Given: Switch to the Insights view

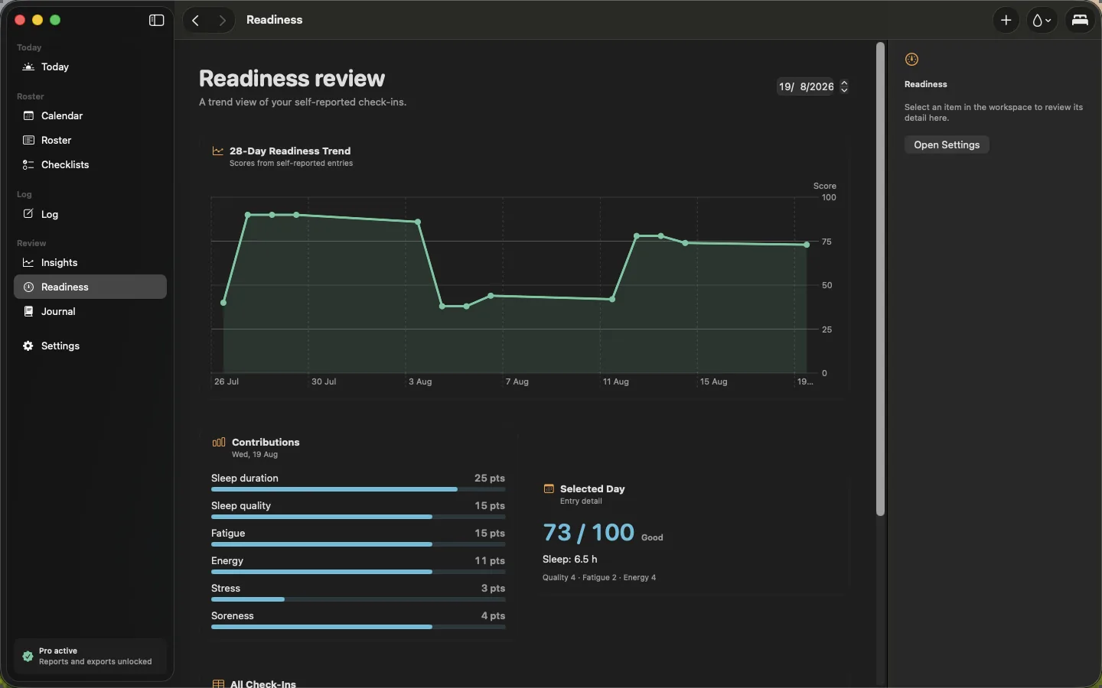Looking at the screenshot, I should tap(90, 263).
